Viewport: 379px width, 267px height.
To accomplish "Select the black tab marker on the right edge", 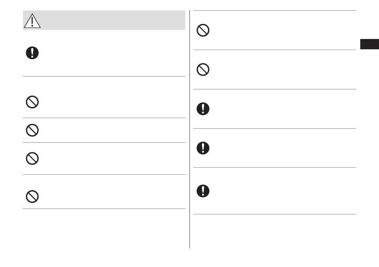I will click(369, 44).
